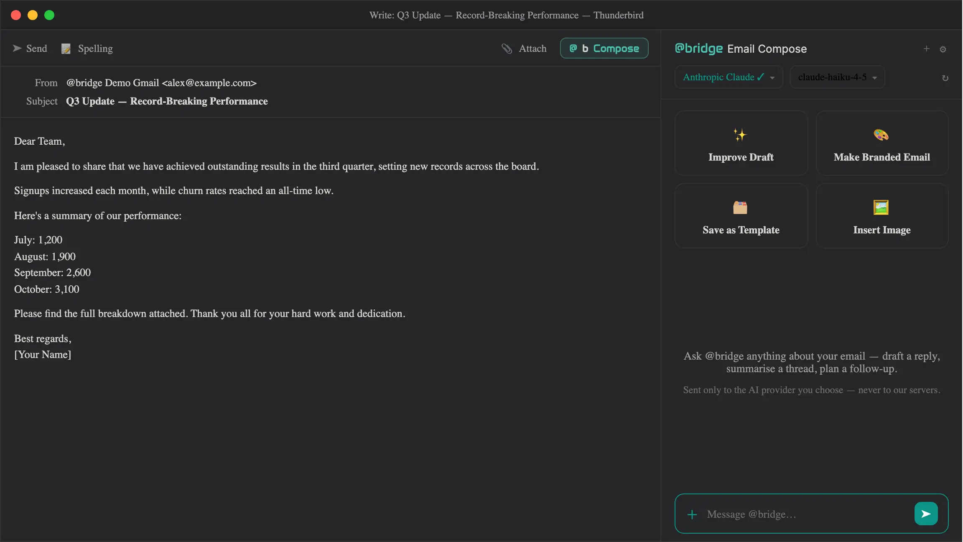Click into the Message @bridge input field
This screenshot has width=963, height=542.
(x=807, y=514)
